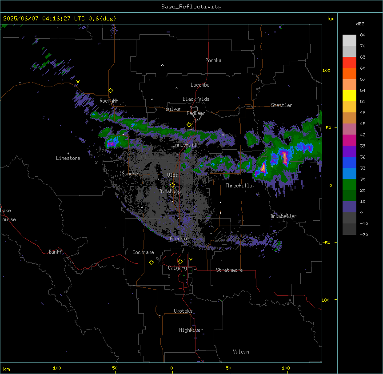
Task: Click the Vulcan city label
Action: click(241, 352)
